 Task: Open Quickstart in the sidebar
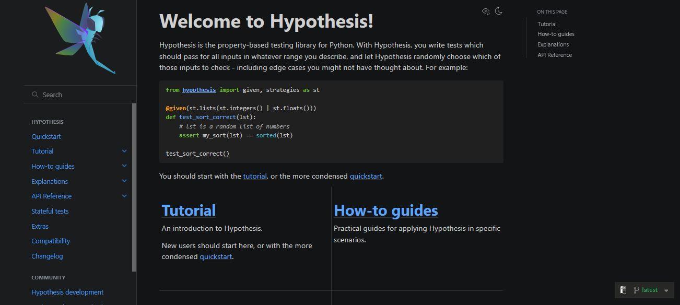point(46,136)
